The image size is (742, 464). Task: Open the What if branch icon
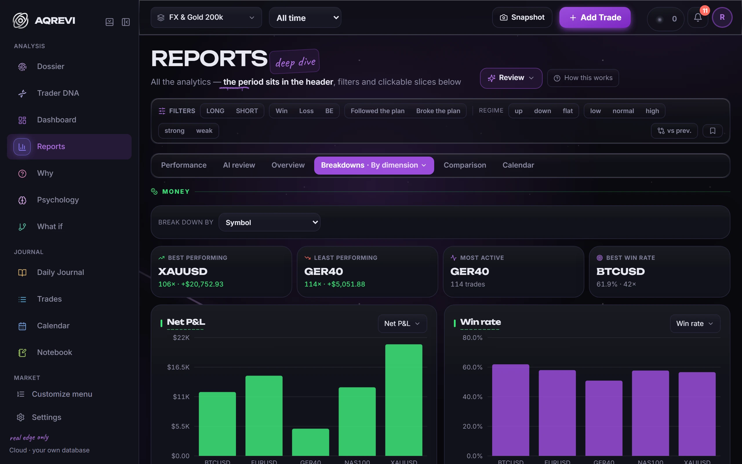pyautogui.click(x=22, y=227)
